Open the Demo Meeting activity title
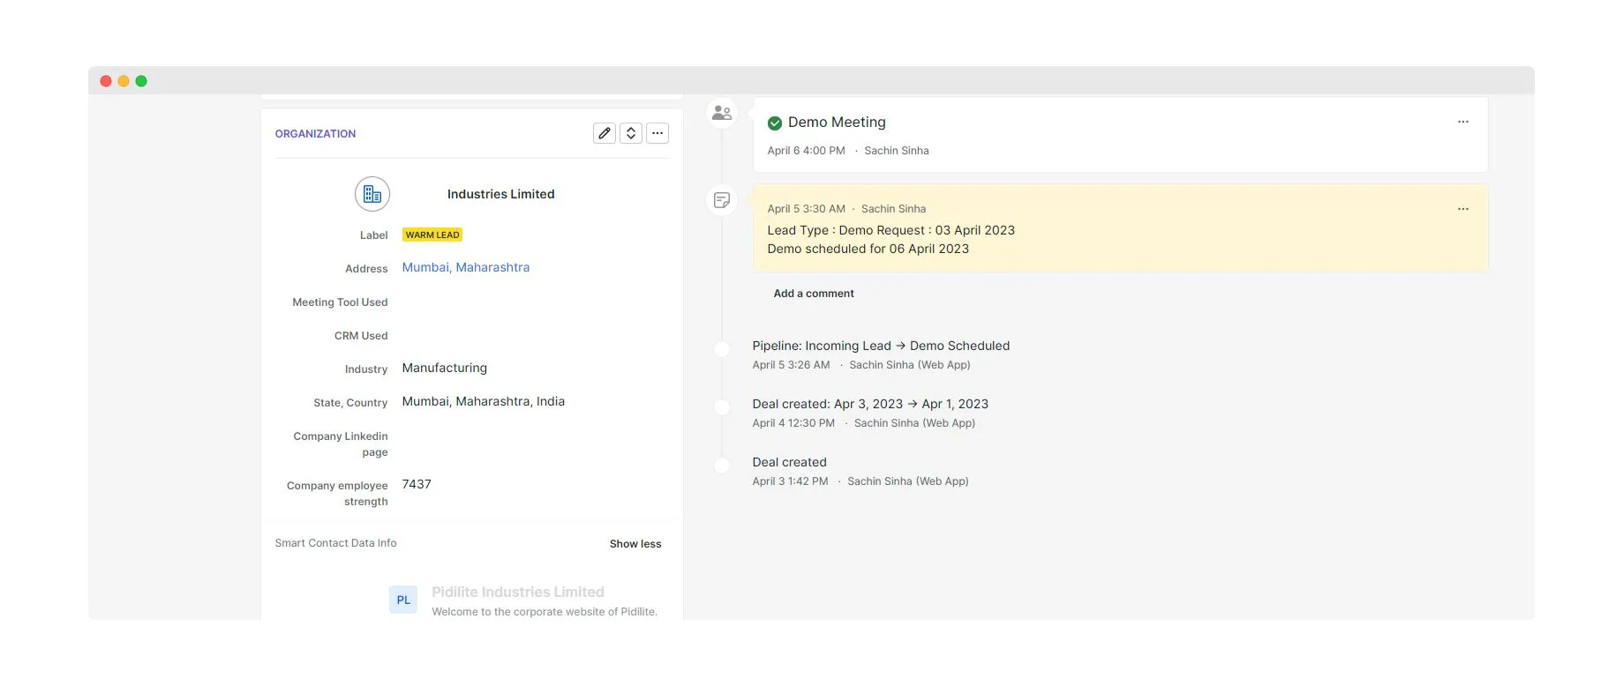This screenshot has height=686, width=1623. (837, 123)
